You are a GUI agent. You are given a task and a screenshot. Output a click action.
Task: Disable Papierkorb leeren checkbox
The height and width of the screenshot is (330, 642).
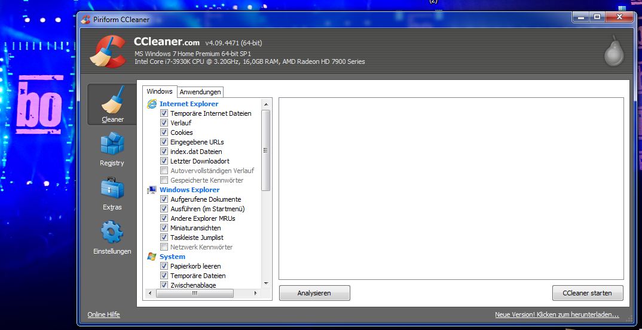164,266
